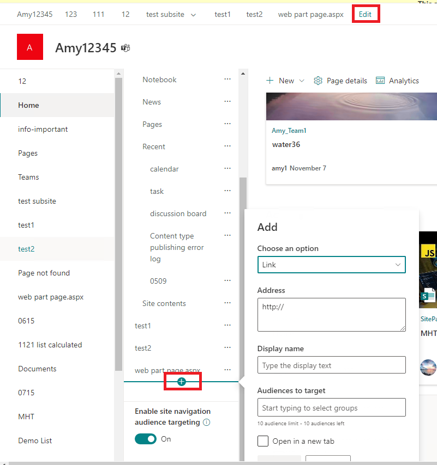Check the Open in a new tab box
The image size is (437, 465).
pos(263,441)
